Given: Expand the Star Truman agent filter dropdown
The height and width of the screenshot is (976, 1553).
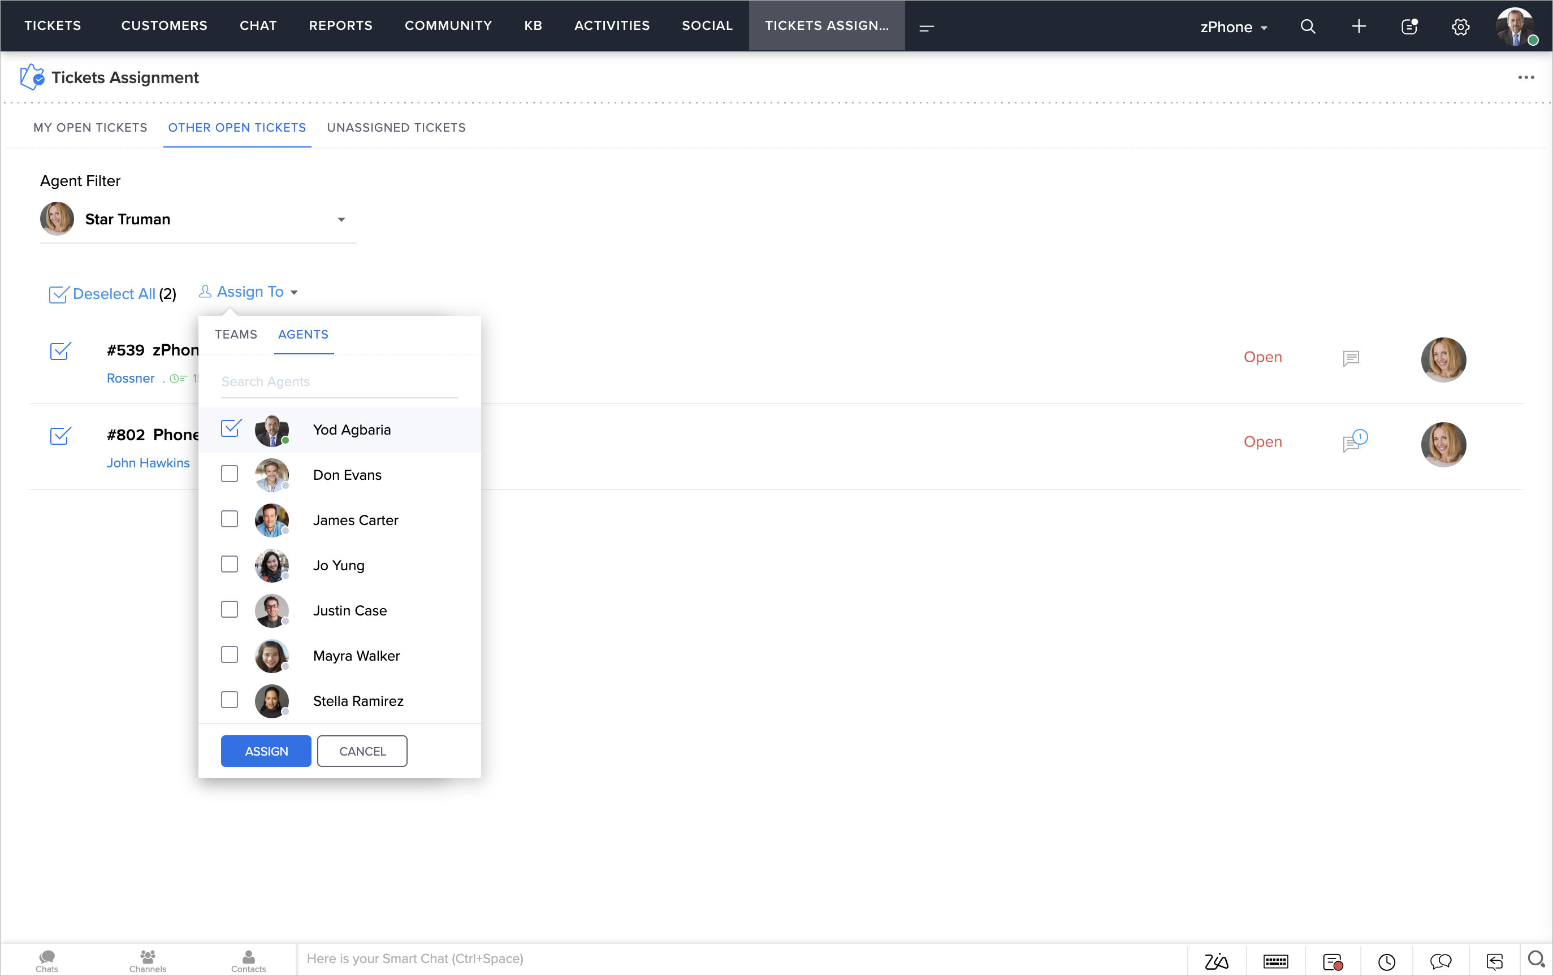Looking at the screenshot, I should (341, 220).
